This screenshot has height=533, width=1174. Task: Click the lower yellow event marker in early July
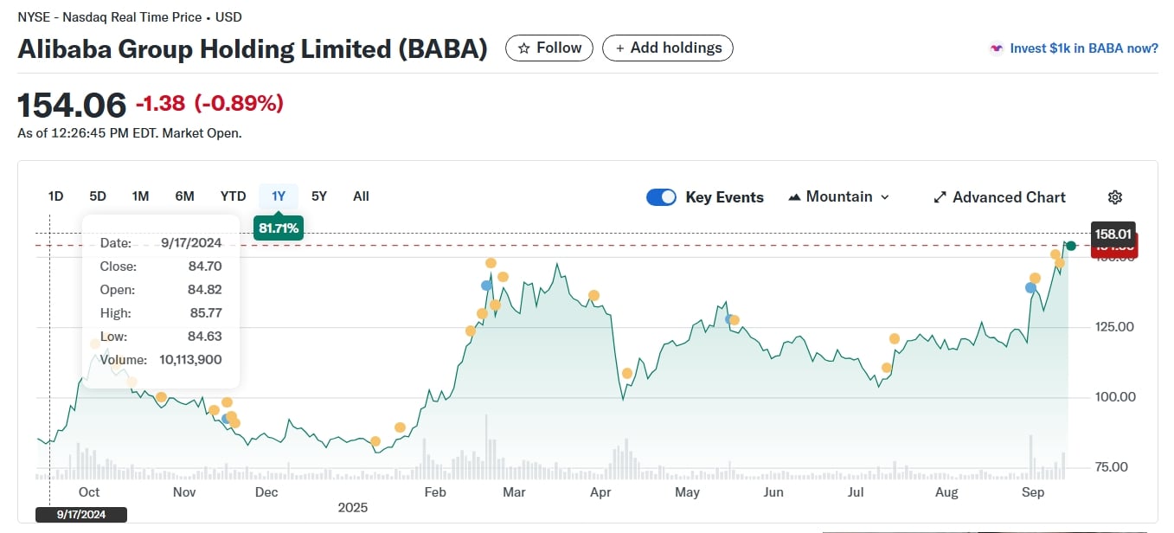pyautogui.click(x=886, y=368)
